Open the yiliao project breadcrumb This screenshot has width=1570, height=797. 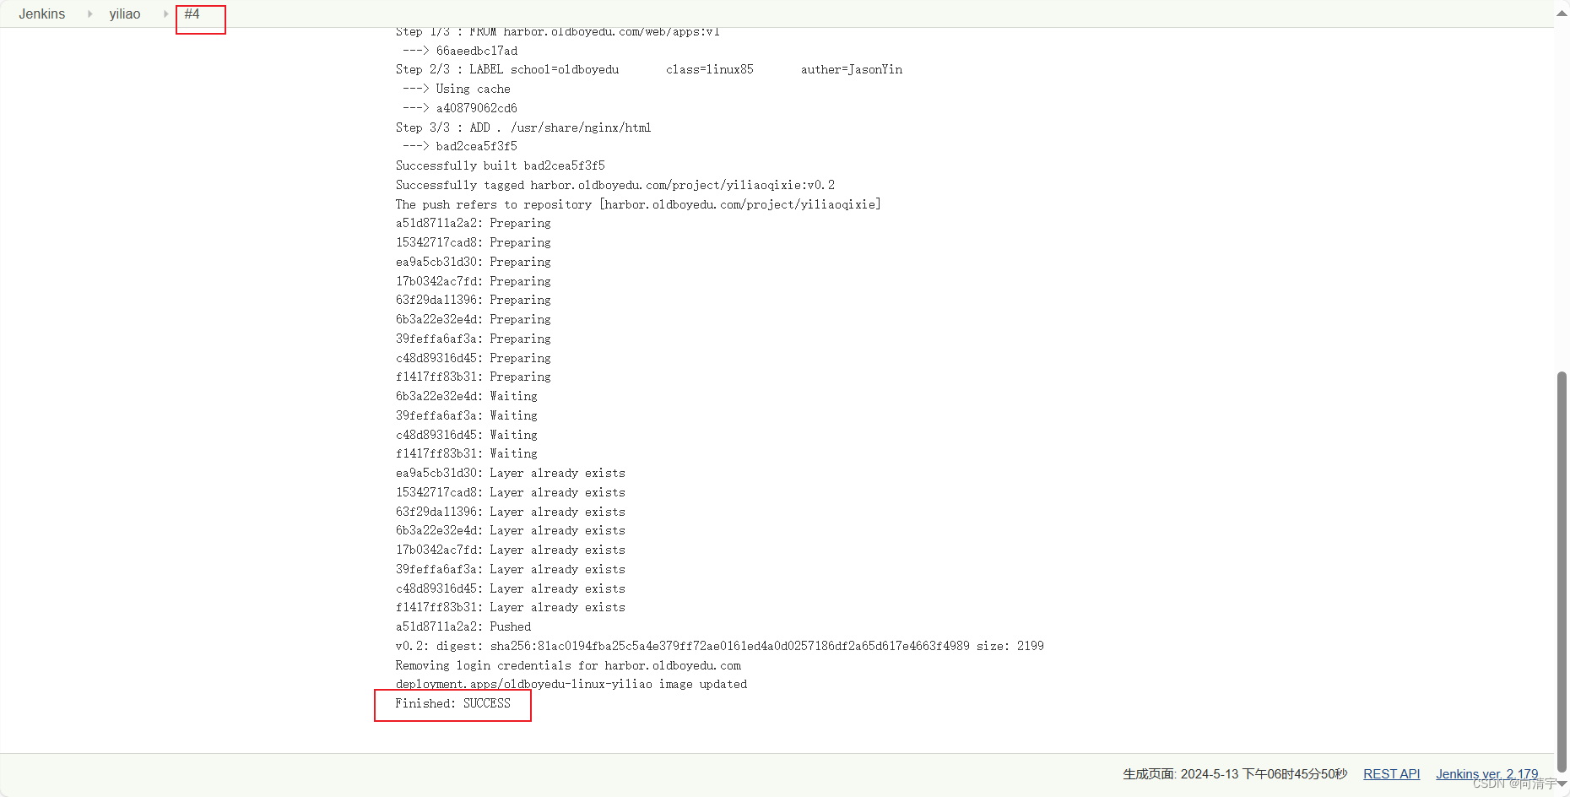(125, 14)
